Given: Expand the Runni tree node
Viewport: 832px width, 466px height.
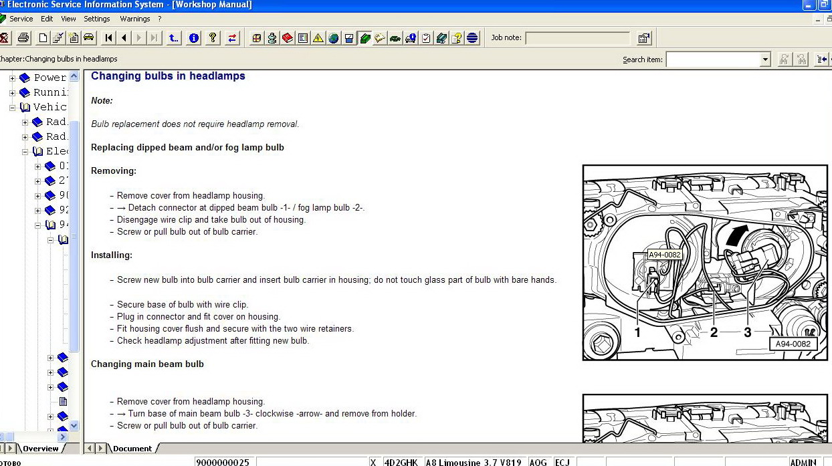Looking at the screenshot, I should [x=12, y=93].
